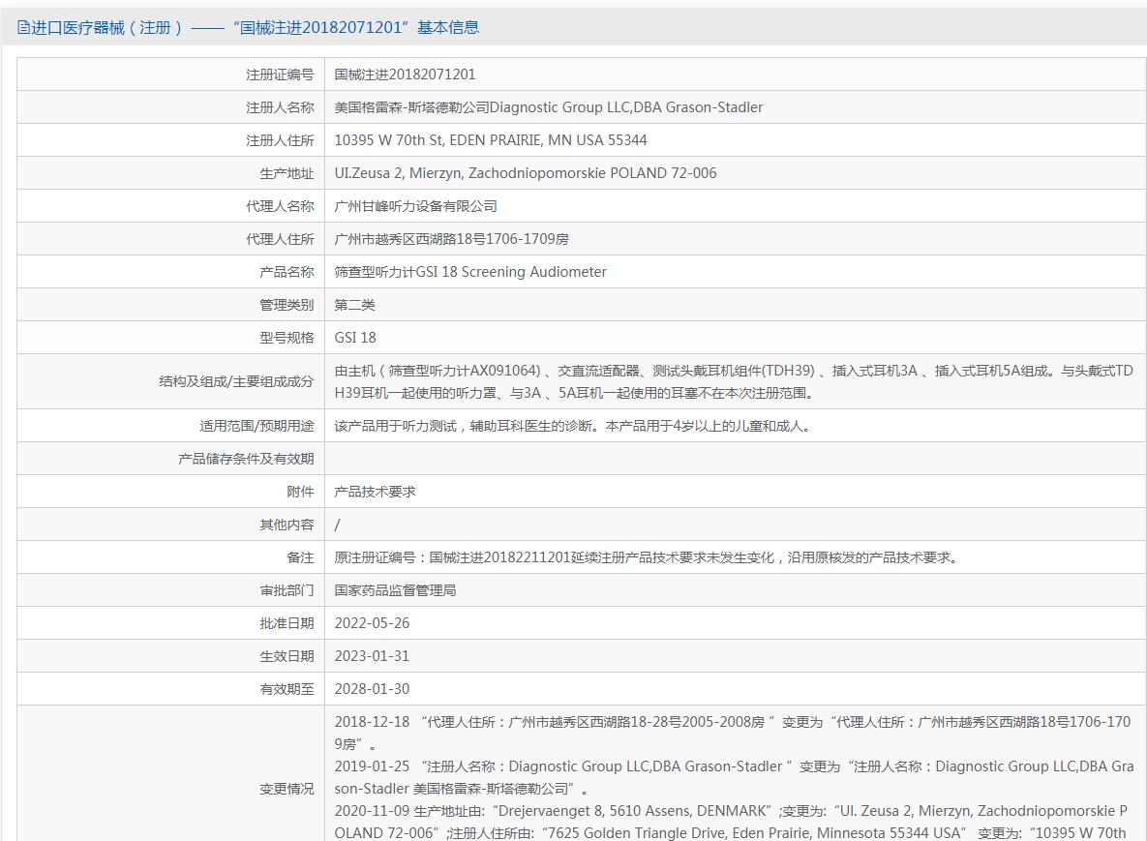Click the 2020-11-09 change record entry
Viewport: 1147px width, 841px height.
point(731,822)
